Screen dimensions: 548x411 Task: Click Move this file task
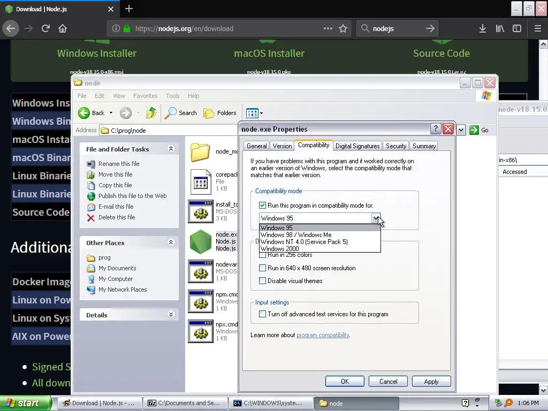coord(116,174)
